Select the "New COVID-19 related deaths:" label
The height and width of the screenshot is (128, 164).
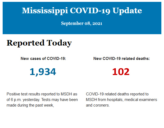click(121, 59)
